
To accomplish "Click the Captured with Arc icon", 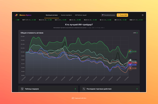I will [73, 98].
